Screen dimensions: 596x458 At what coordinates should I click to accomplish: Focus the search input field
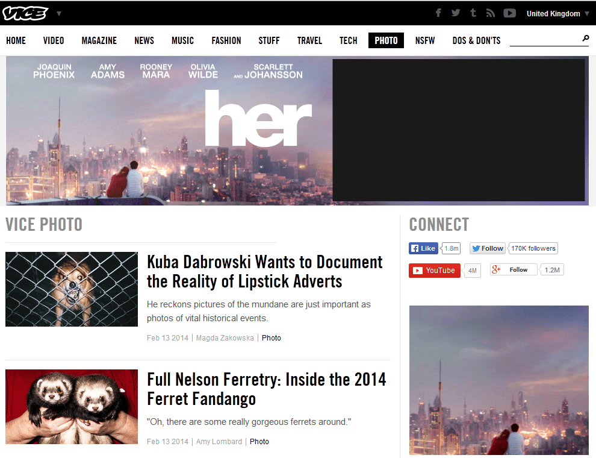pyautogui.click(x=545, y=40)
